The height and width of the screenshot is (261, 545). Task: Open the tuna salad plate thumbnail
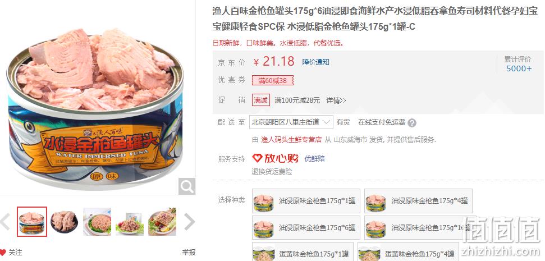click(x=97, y=222)
